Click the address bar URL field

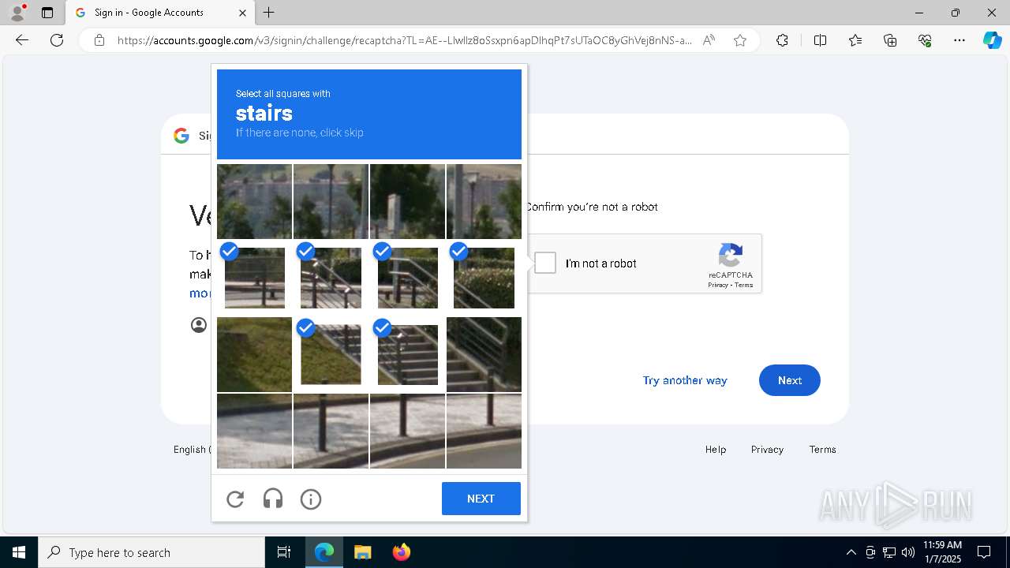click(x=405, y=40)
